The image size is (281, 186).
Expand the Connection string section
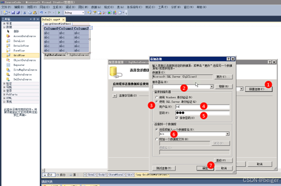[x=115, y=96]
